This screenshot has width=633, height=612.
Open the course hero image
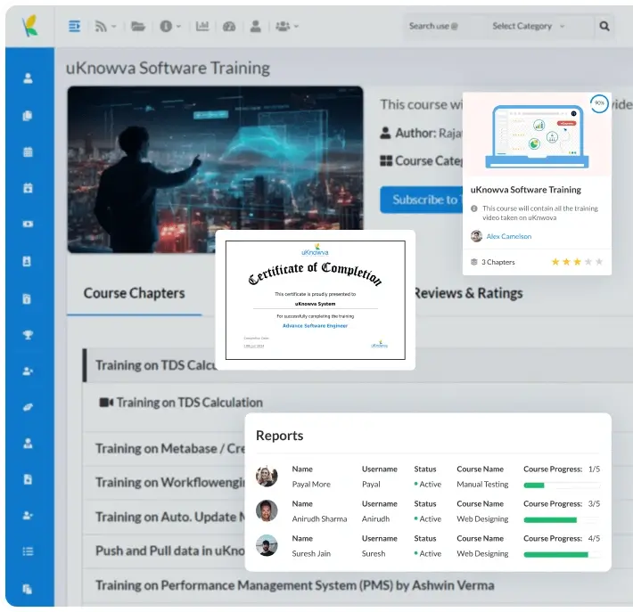pyautogui.click(x=215, y=169)
